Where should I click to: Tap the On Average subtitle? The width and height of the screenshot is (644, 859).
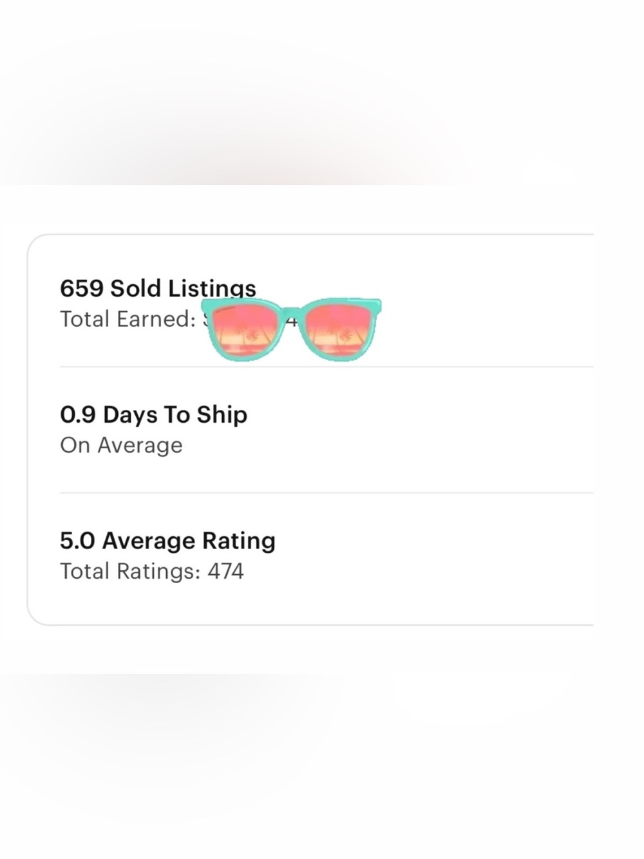pos(121,445)
